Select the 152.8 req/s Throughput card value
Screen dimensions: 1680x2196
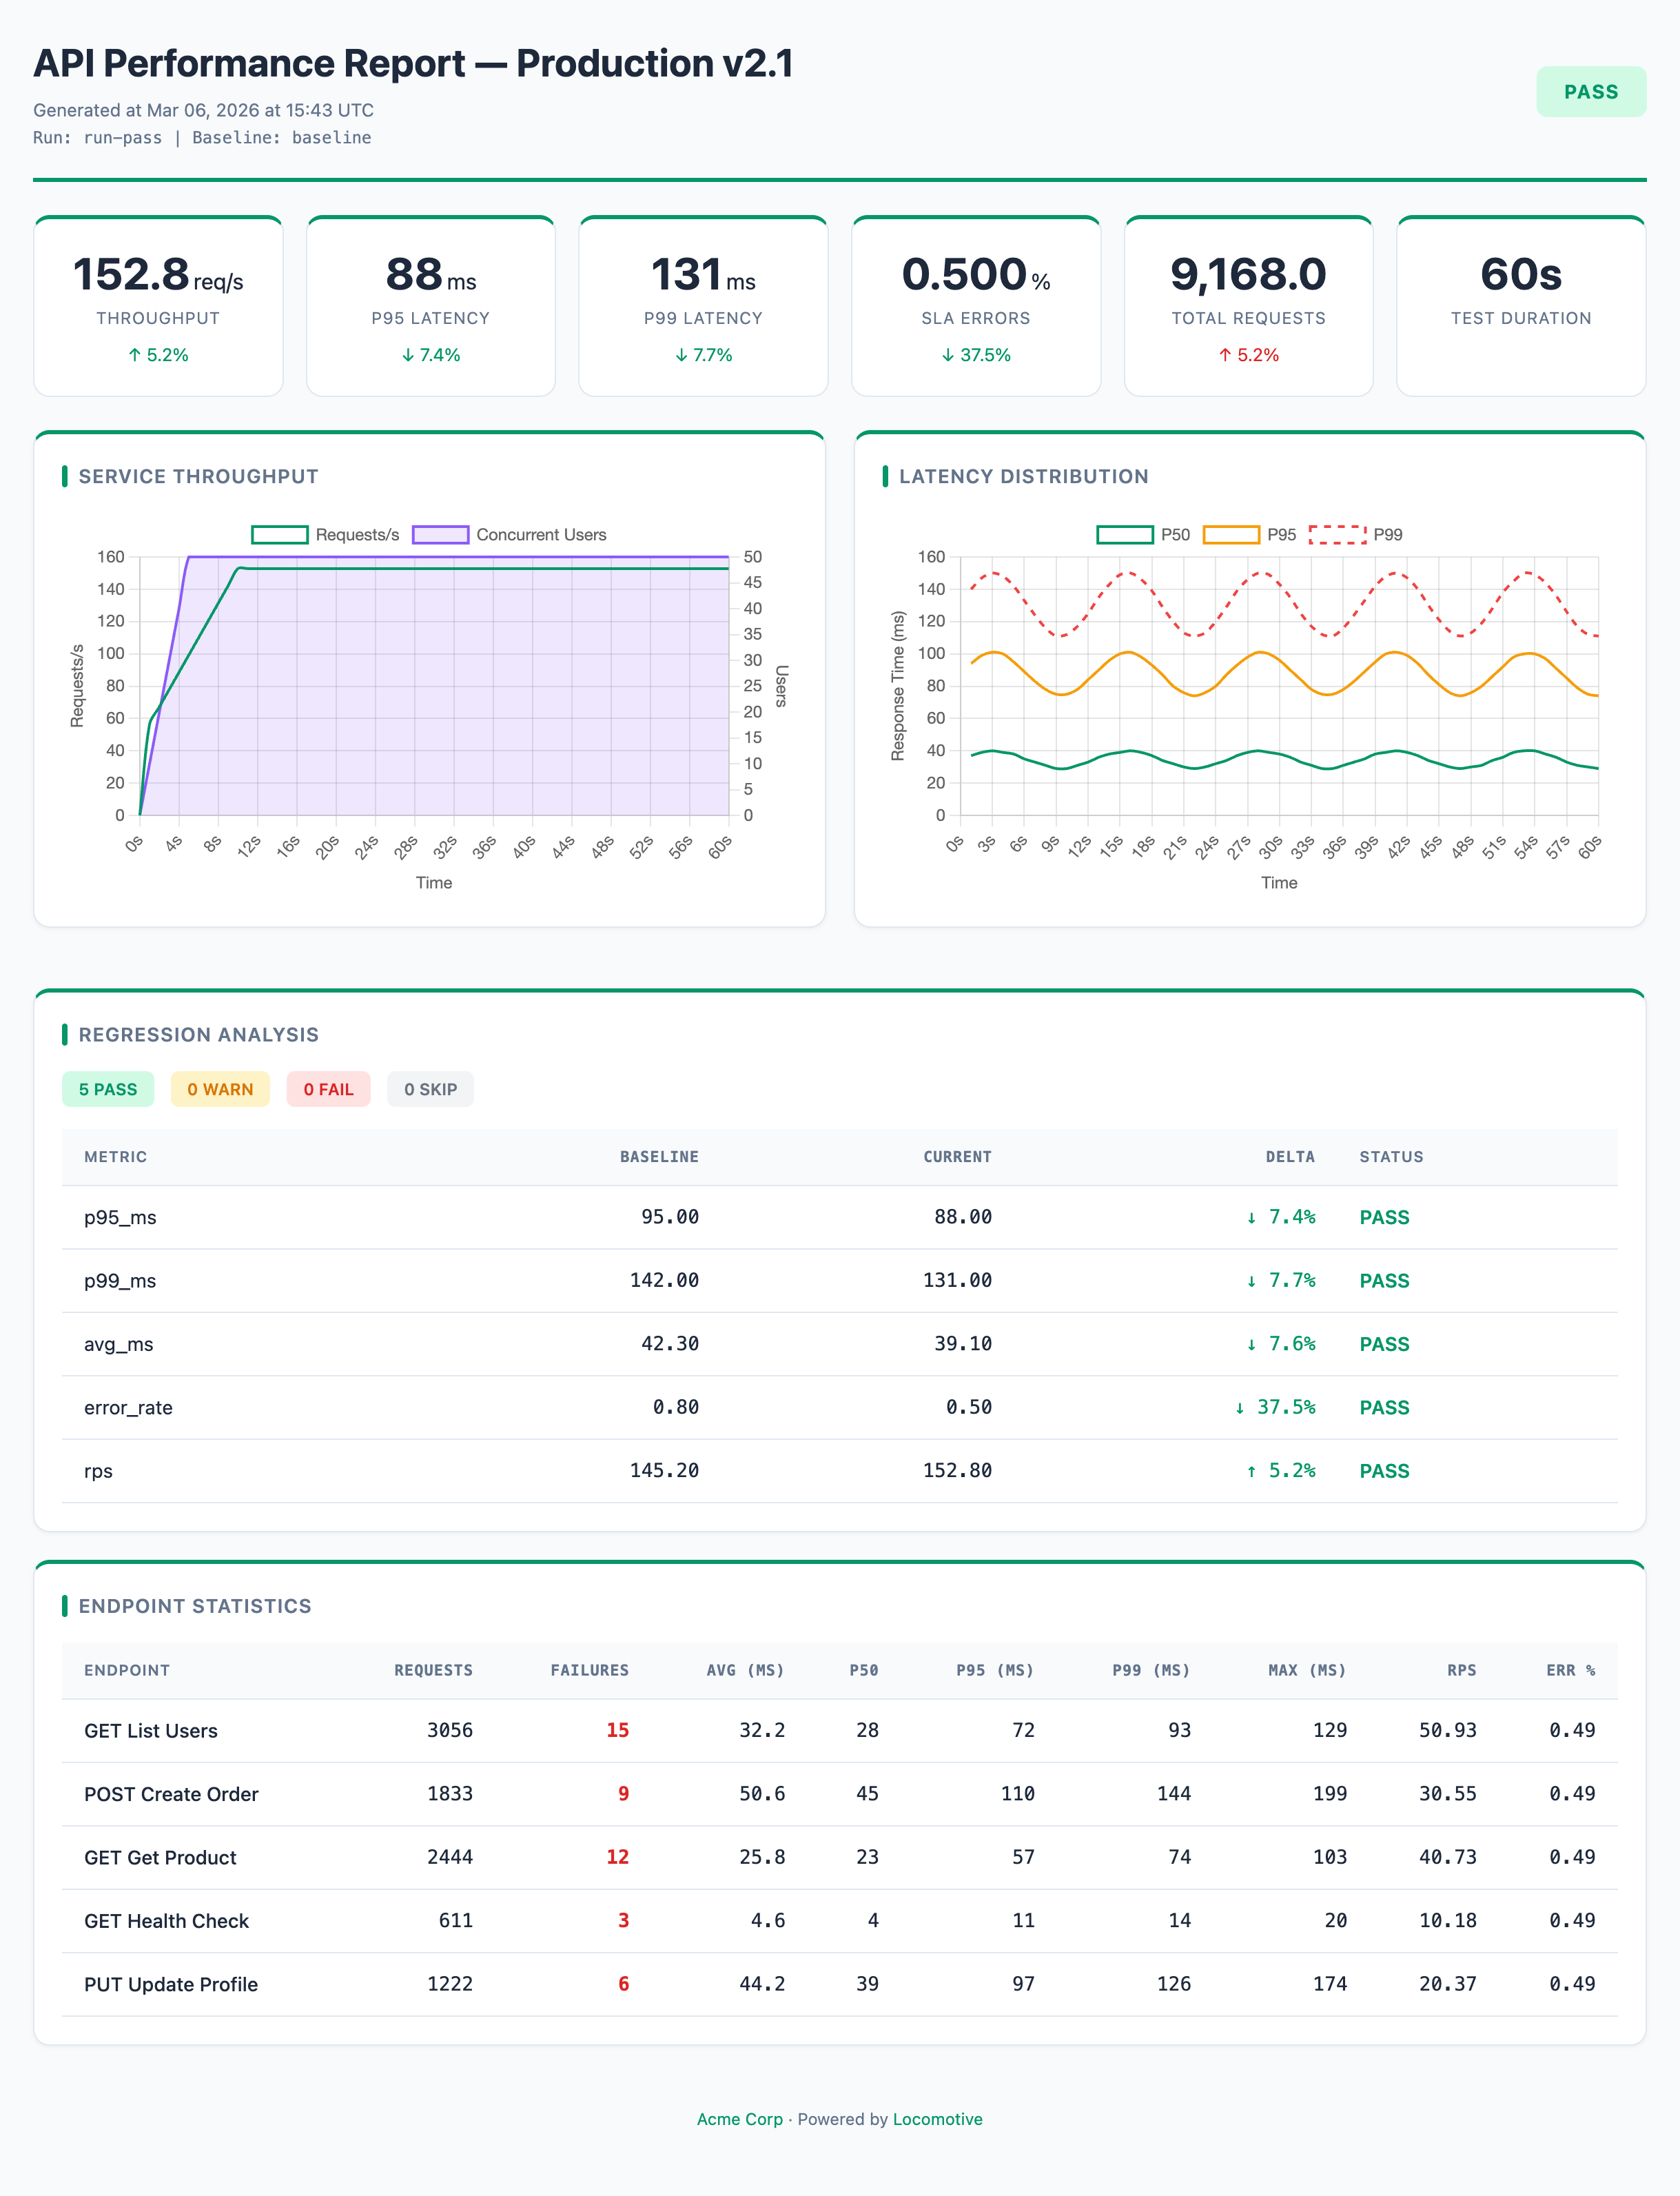pyautogui.click(x=158, y=275)
